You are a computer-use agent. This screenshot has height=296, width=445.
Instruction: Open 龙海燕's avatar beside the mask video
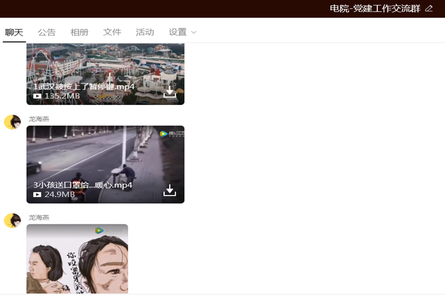pyautogui.click(x=12, y=122)
